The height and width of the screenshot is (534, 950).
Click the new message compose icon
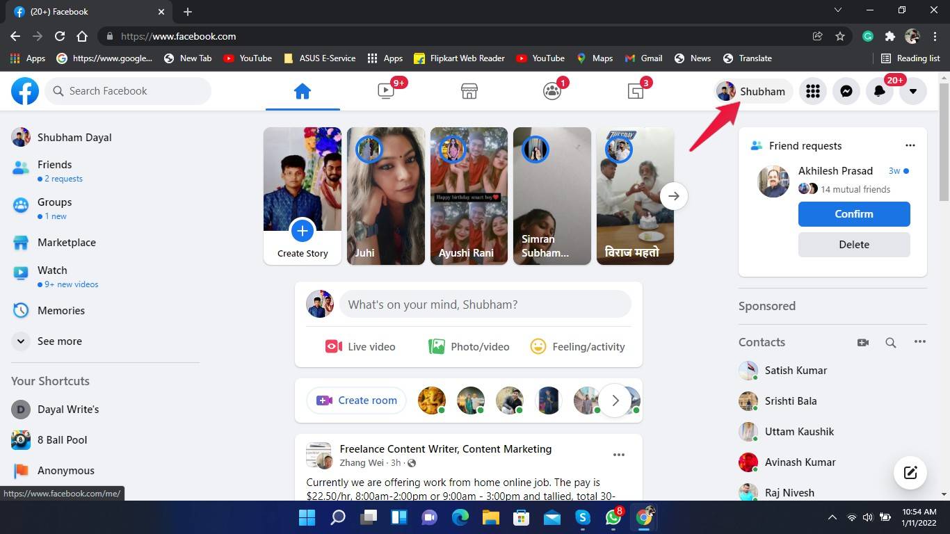pos(910,473)
